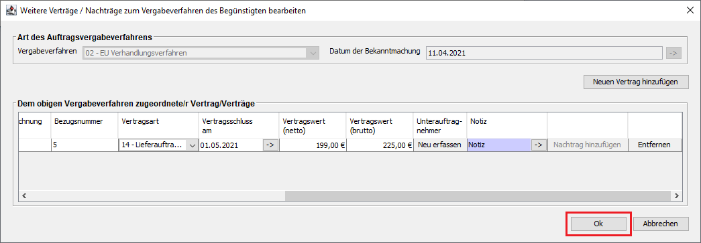Edit the Vertragswert netto value 199,00 €
The height and width of the screenshot is (243, 701).
point(313,145)
